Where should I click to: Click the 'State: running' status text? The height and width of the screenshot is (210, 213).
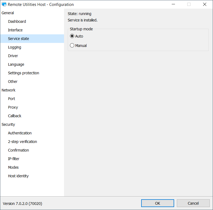tap(80, 14)
